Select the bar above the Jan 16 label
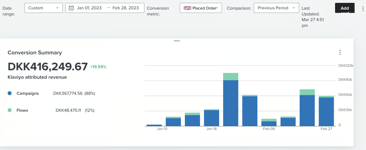 pos(212,118)
